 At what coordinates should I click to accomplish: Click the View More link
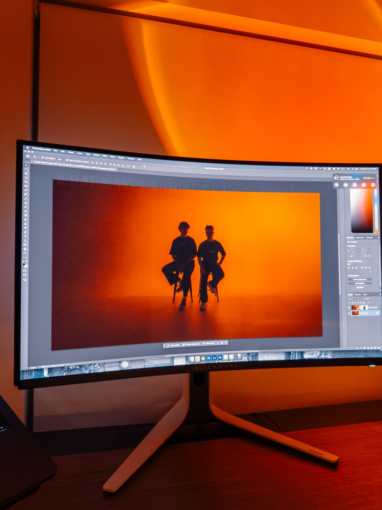(360, 287)
